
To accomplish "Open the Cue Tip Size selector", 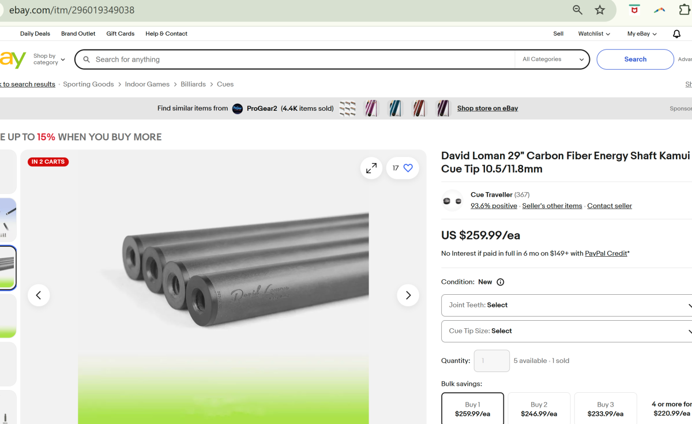I will click(x=566, y=331).
